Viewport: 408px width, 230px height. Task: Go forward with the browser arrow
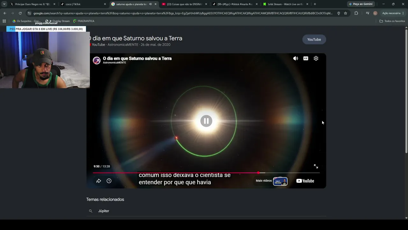12,13
